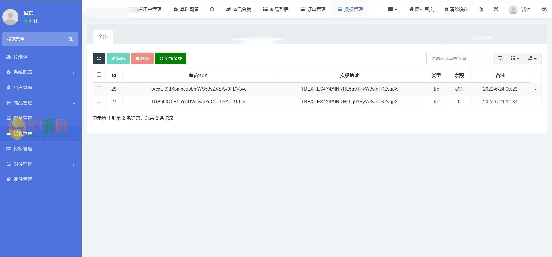The height and width of the screenshot is (257, 552).
Task: Click the circle icon tab in top bar
Action: (212, 10)
